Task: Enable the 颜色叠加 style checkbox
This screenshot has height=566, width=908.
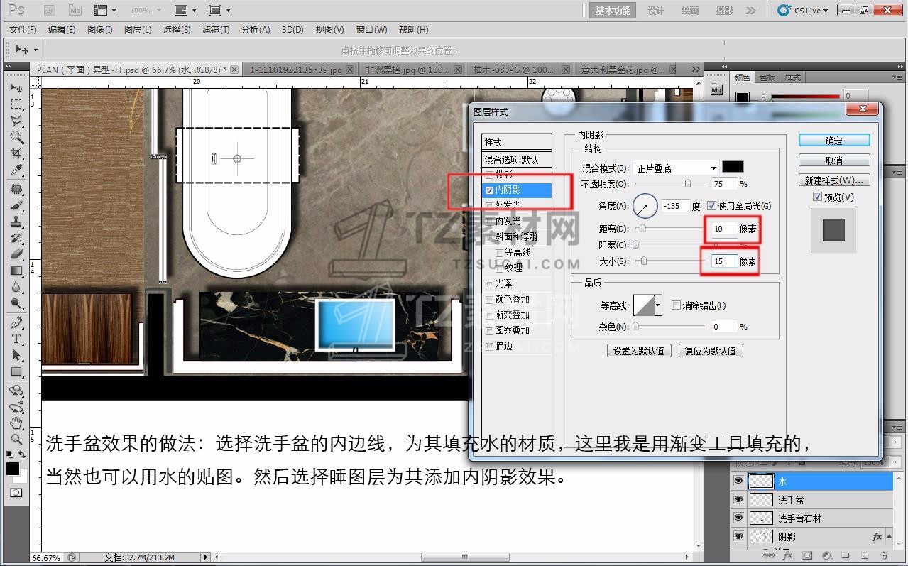Action: click(x=488, y=300)
